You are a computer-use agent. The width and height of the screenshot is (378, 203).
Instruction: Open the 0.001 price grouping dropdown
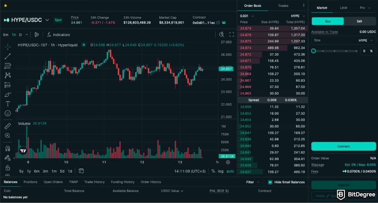(247, 16)
